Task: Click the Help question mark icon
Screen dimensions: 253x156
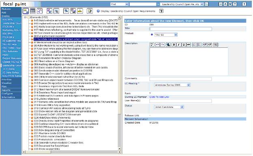Action: tap(235, 4)
